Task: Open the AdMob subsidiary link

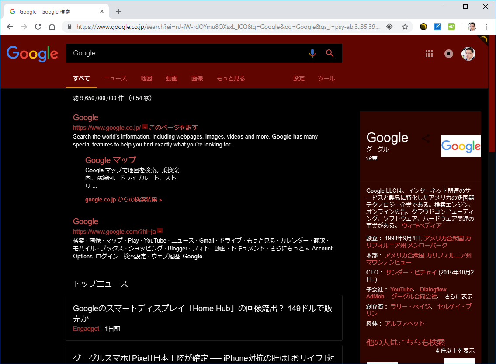Action: pyautogui.click(x=375, y=296)
